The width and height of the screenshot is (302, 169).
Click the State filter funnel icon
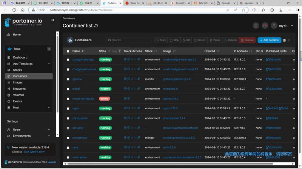point(120,51)
